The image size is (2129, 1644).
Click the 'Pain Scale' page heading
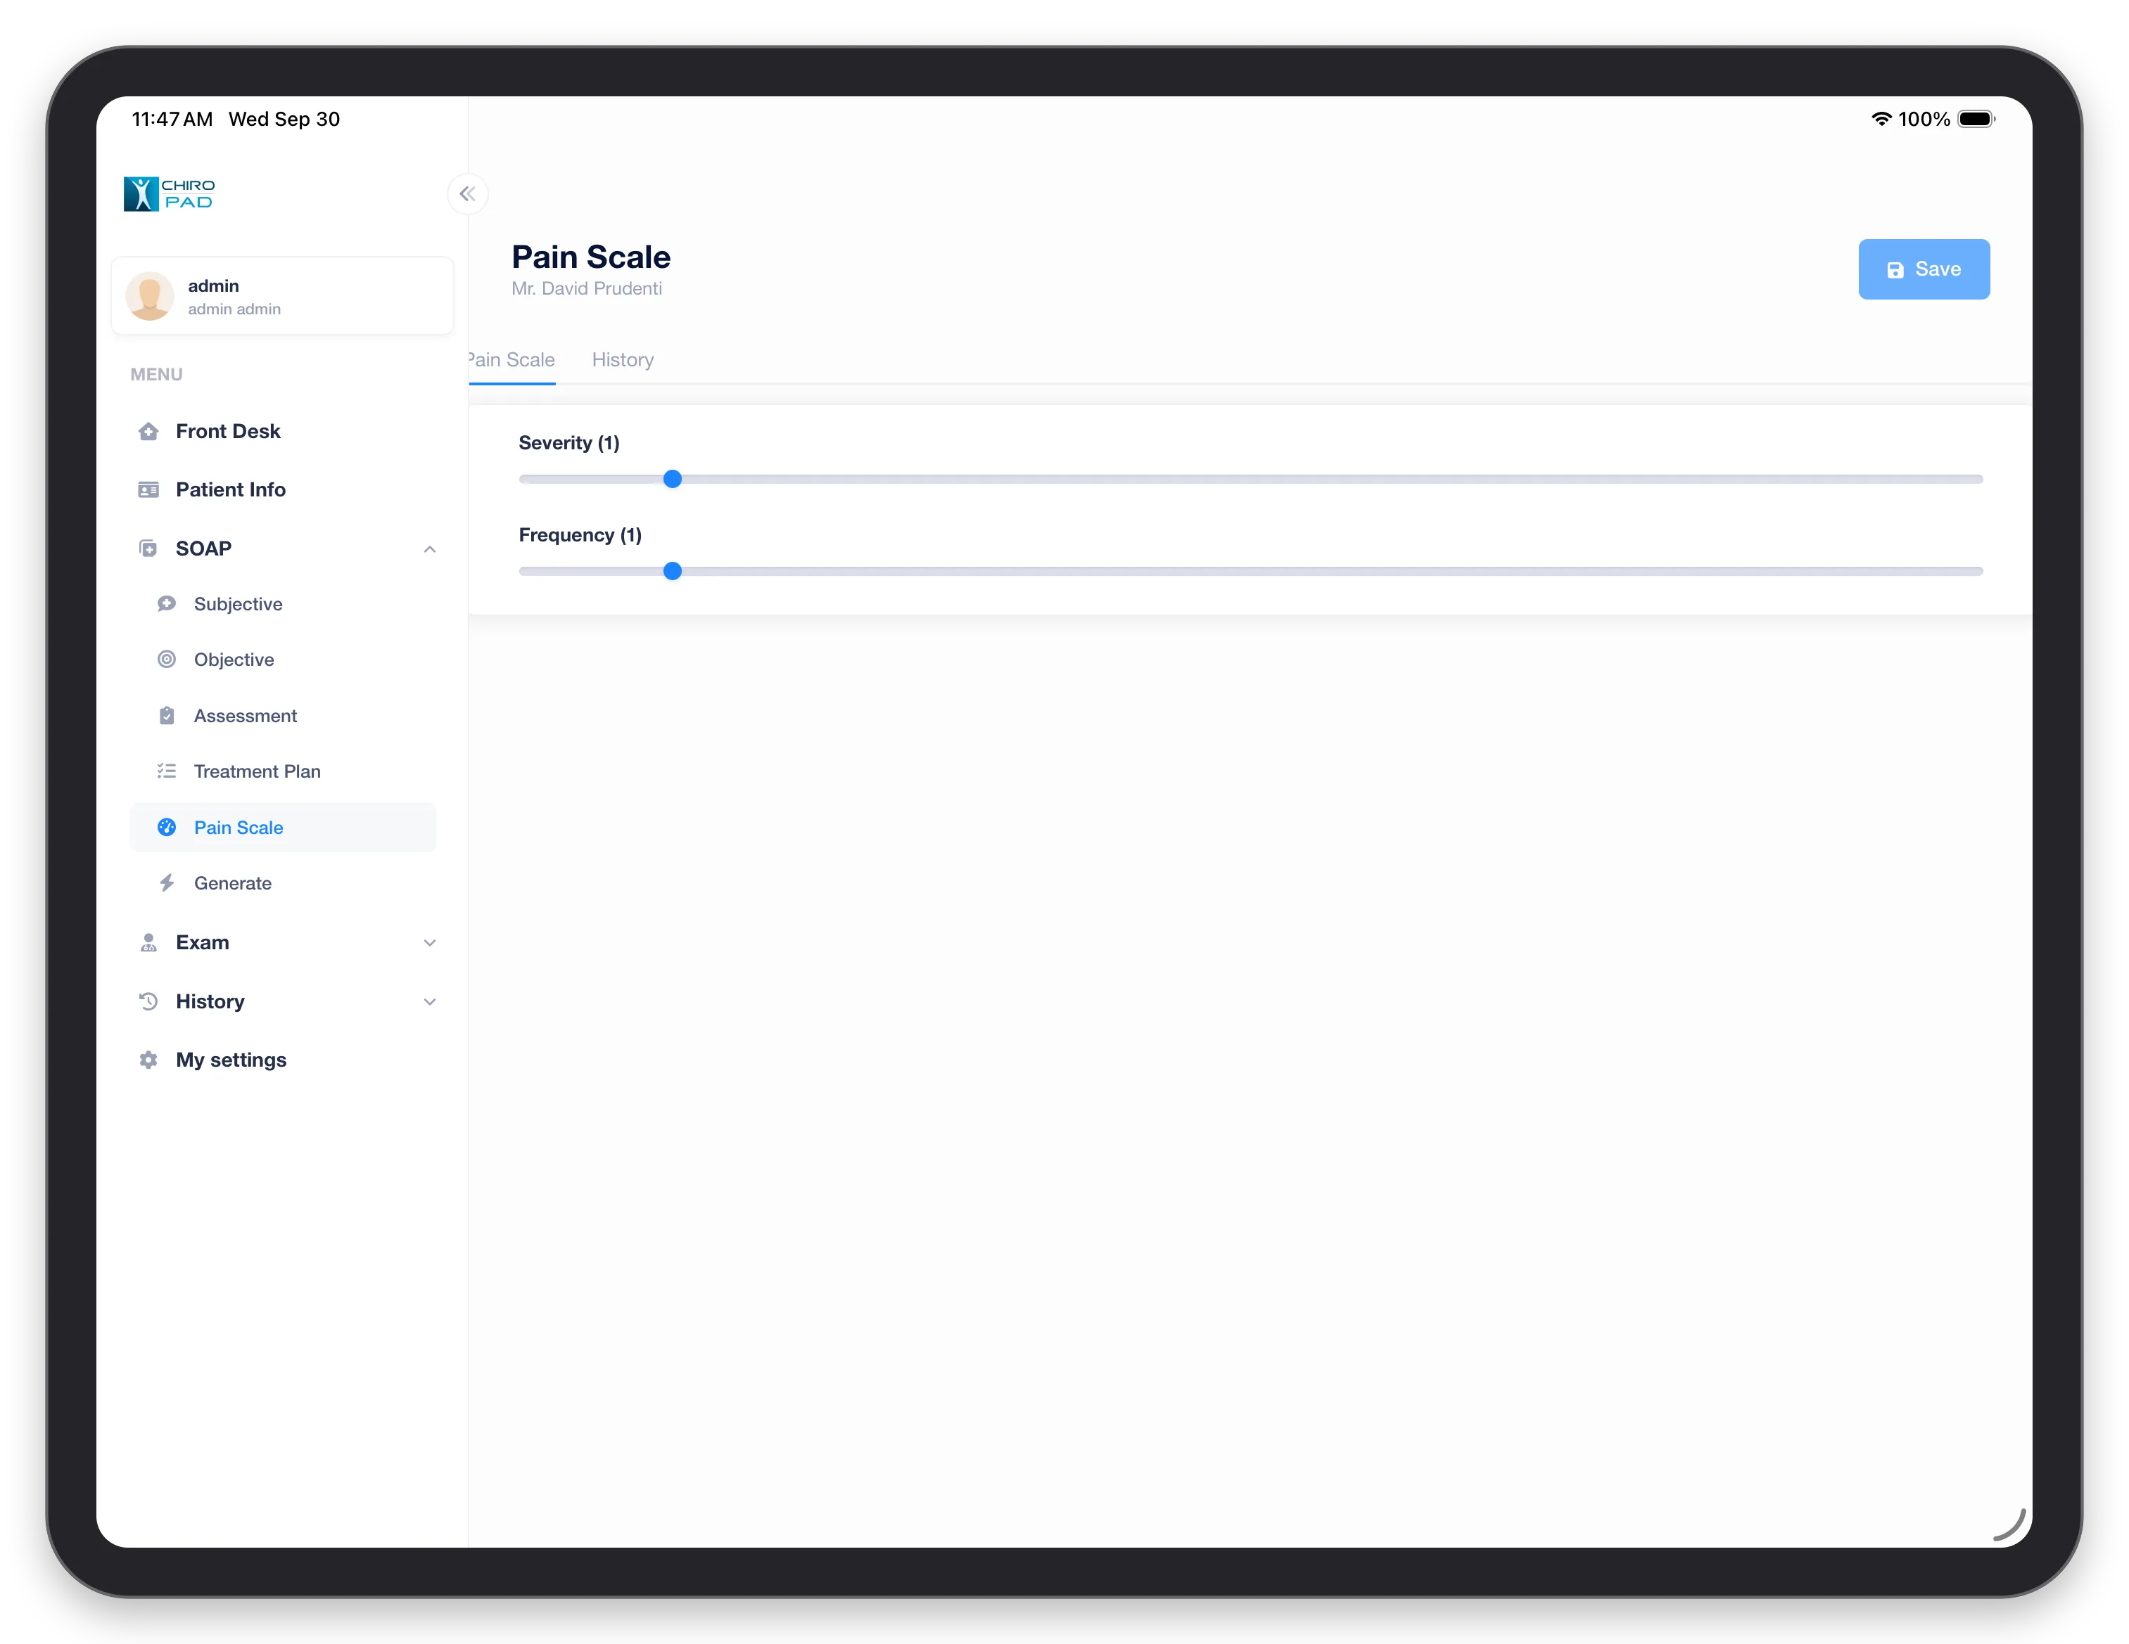click(591, 257)
